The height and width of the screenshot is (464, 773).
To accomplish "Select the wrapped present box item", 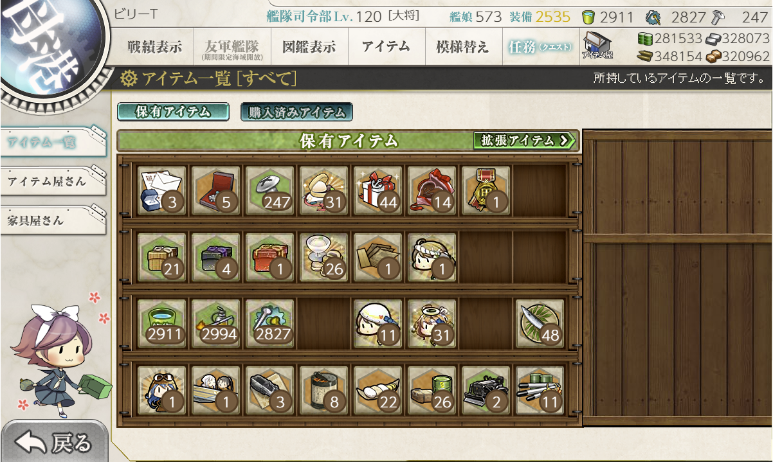I will click(x=378, y=191).
